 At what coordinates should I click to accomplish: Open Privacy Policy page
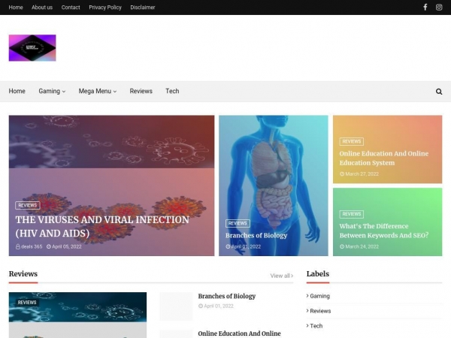[105, 8]
